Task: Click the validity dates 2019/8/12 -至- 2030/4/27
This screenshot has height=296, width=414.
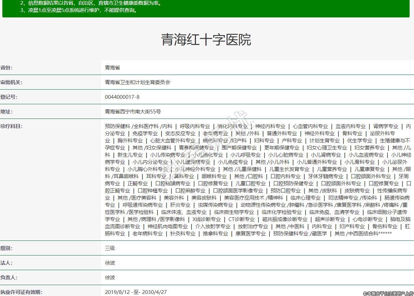Action: point(136,292)
